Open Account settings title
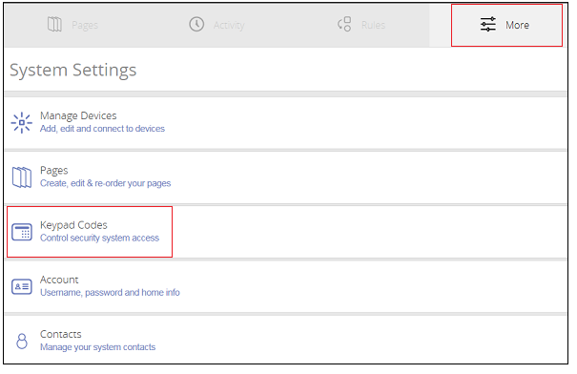Viewport: 577px width, 374px height. pos(59,280)
